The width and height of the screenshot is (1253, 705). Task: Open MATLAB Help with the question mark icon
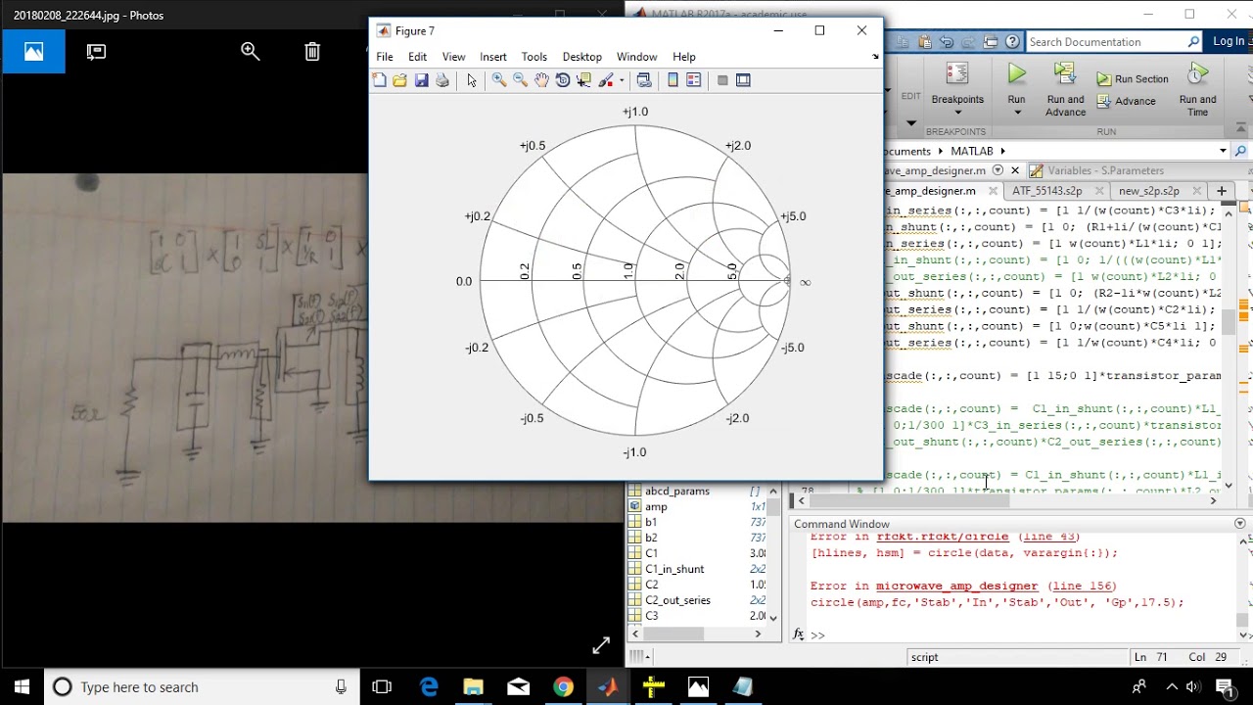tap(1012, 42)
